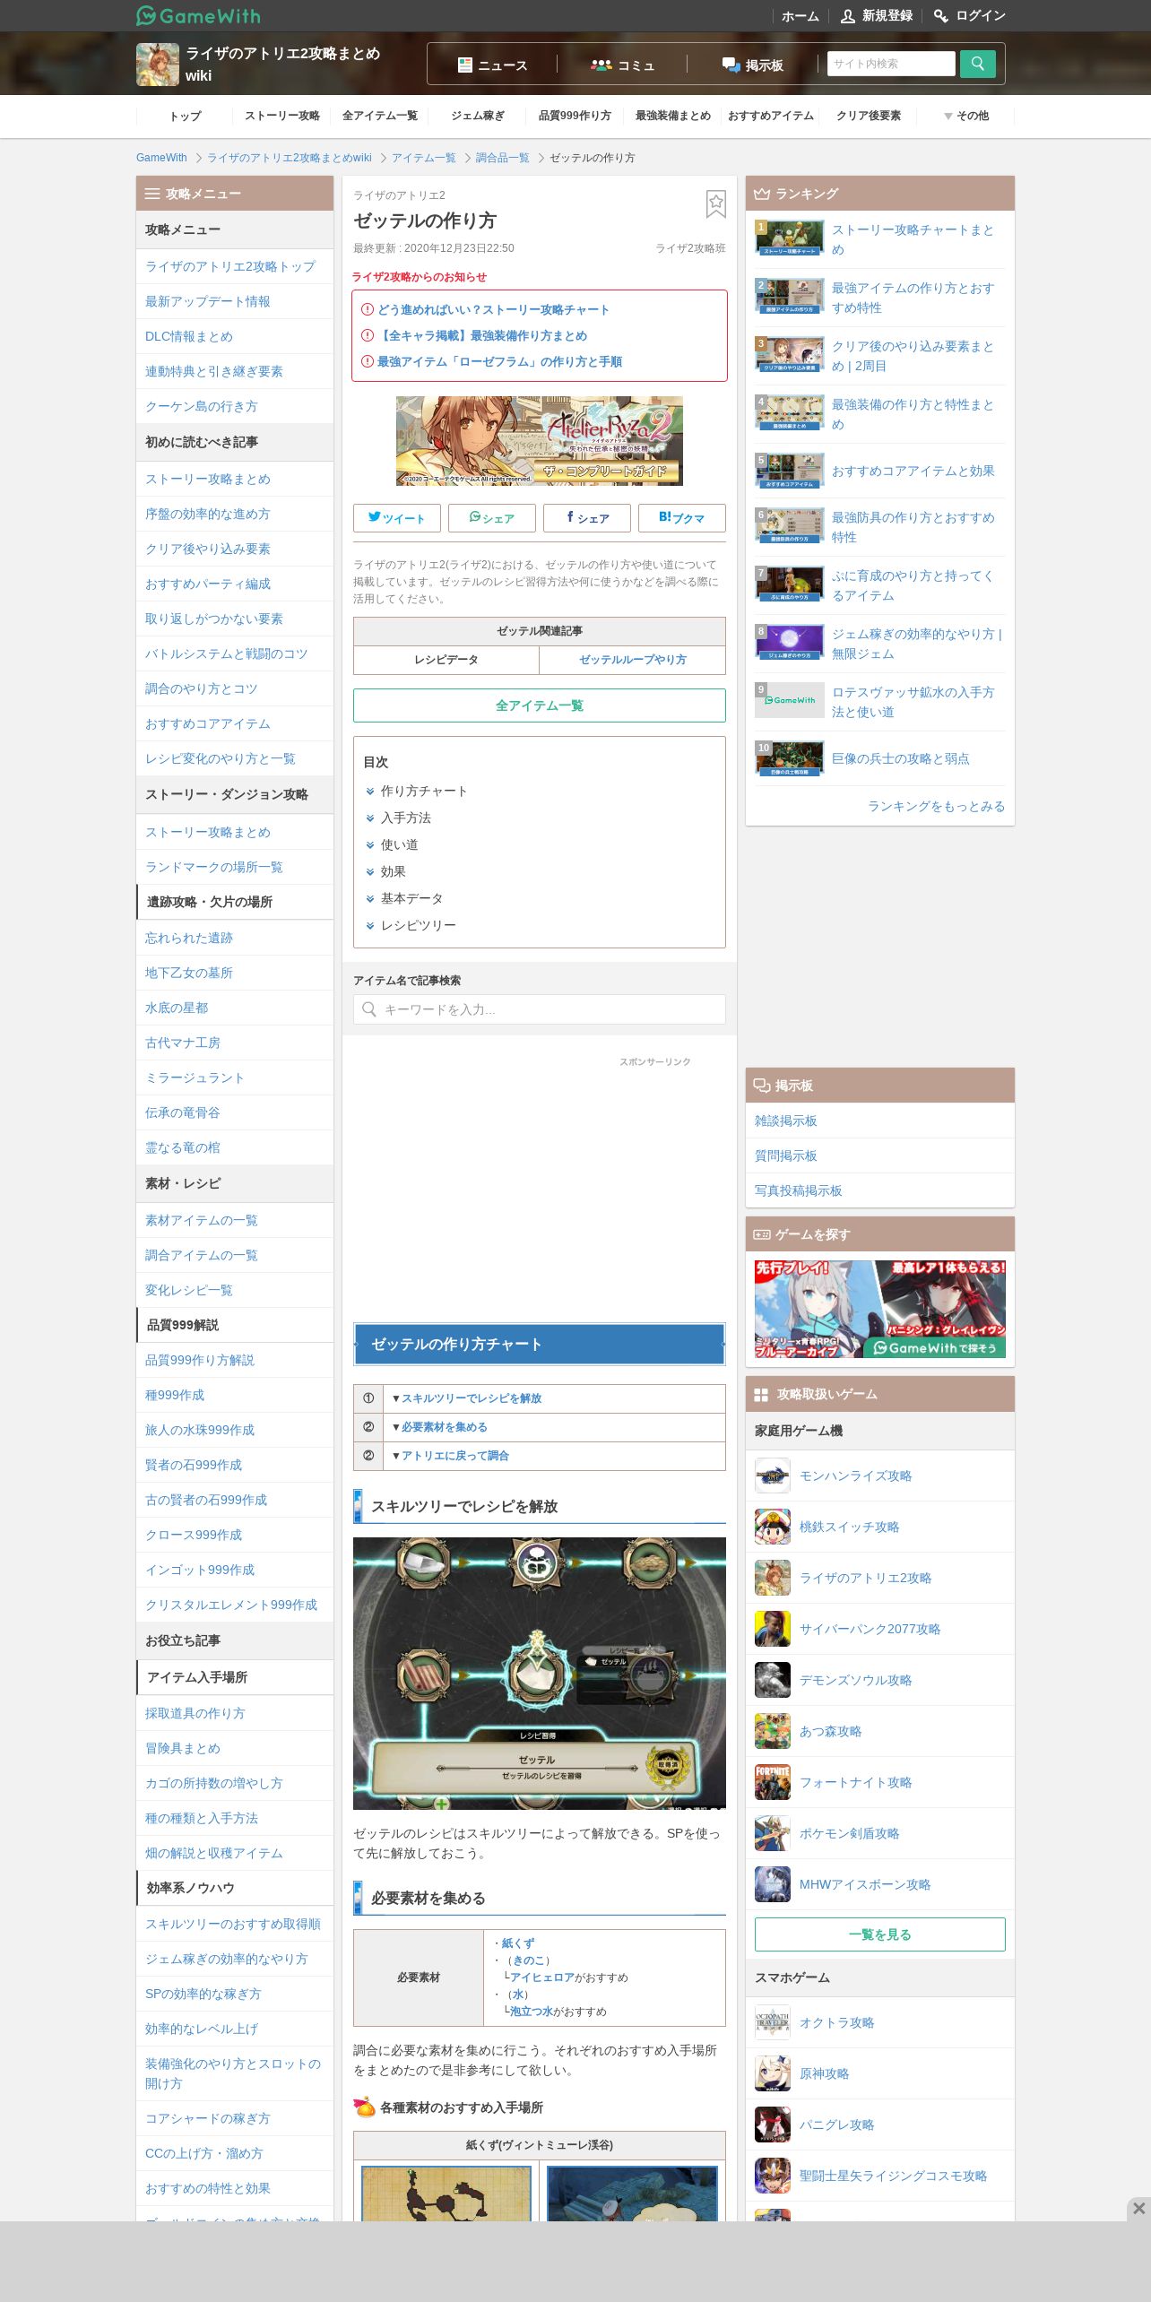Click the 新規登録 user registration link
The height and width of the screenshot is (2302, 1151).
(x=877, y=15)
